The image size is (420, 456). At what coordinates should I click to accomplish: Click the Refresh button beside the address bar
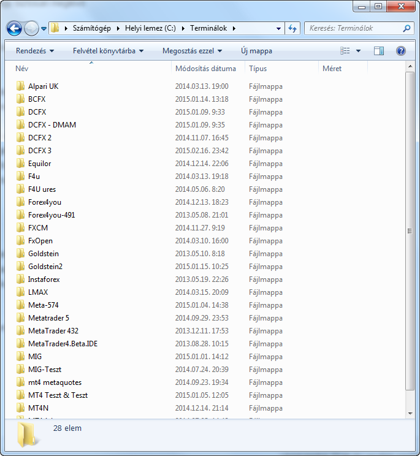[292, 28]
